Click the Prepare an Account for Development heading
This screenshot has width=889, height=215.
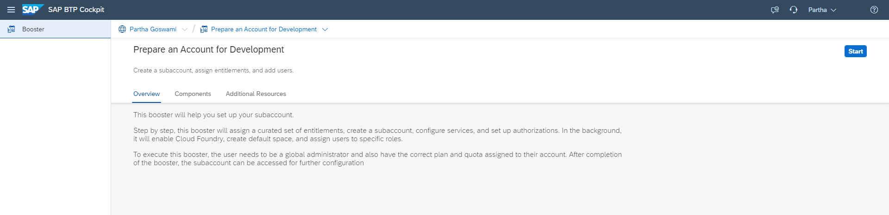point(208,49)
